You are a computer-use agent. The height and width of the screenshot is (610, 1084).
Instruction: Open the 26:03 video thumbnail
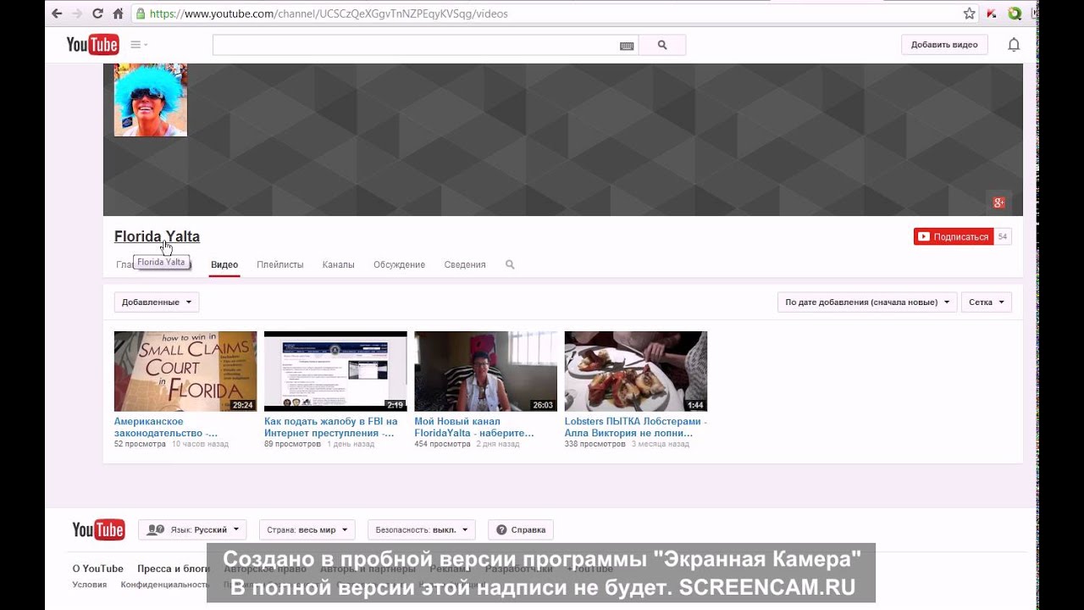pyautogui.click(x=485, y=371)
